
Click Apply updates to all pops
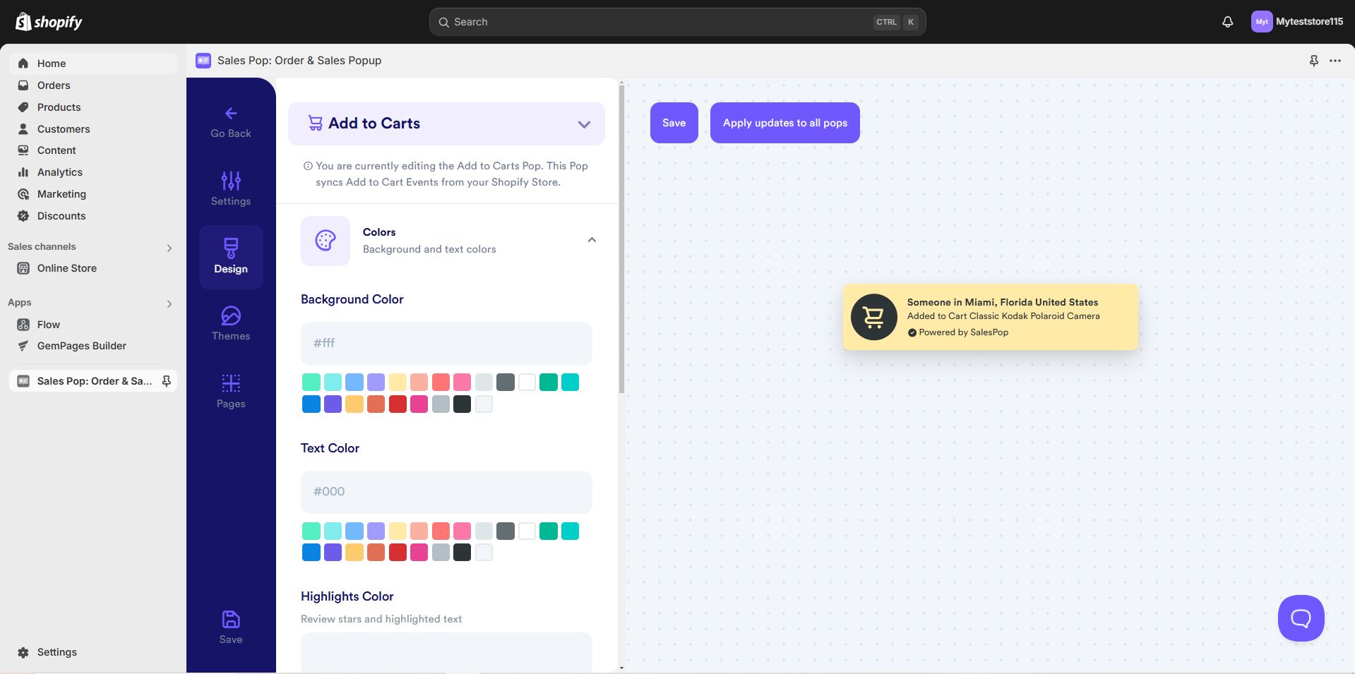(785, 123)
